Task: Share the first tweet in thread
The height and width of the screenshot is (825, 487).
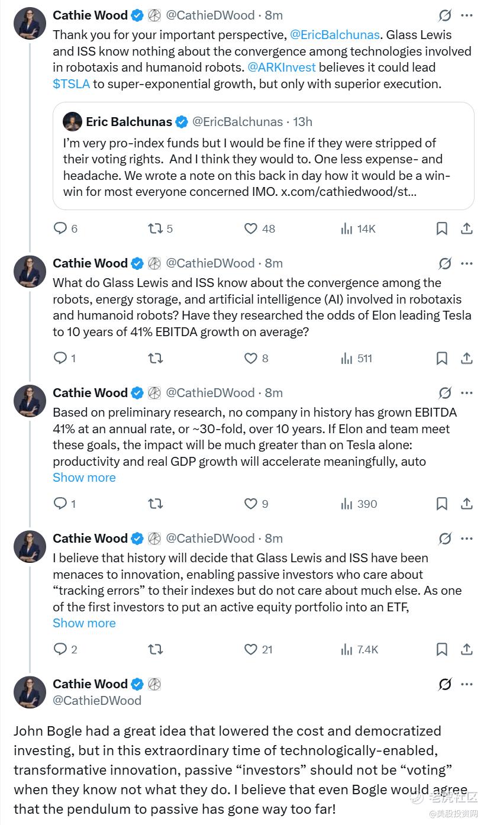Action: pyautogui.click(x=466, y=228)
